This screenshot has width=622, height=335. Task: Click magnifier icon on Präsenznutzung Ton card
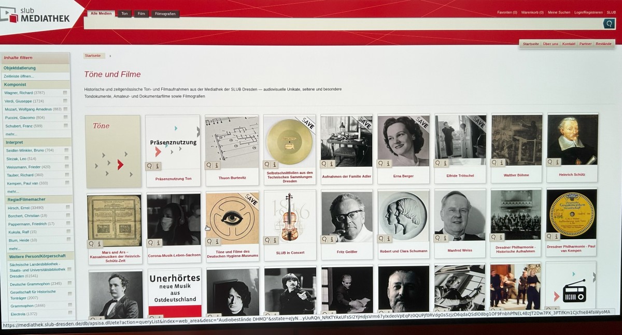pyautogui.click(x=150, y=166)
